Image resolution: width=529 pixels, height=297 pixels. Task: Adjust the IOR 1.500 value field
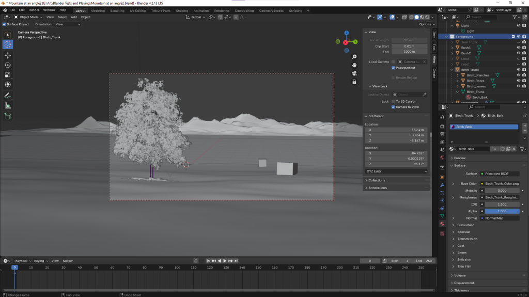pos(502,204)
